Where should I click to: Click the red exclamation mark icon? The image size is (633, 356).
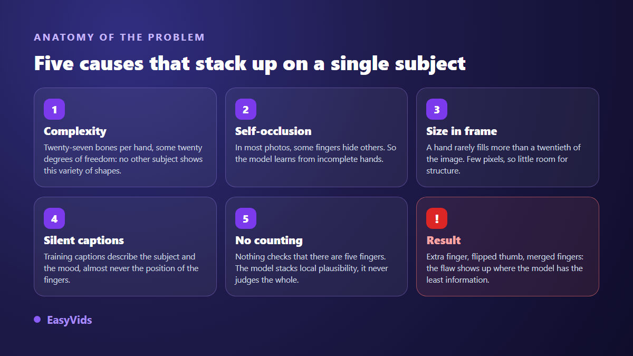pos(437,218)
